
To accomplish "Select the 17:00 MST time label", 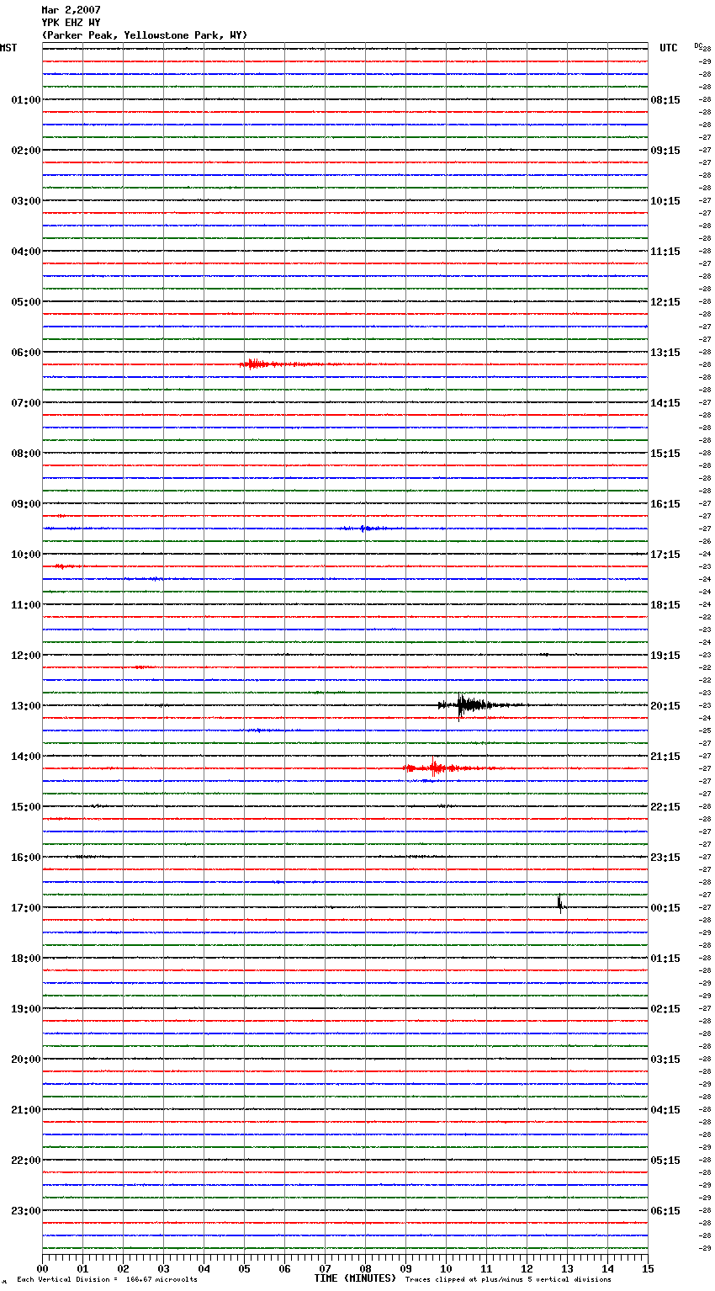I will tap(26, 908).
